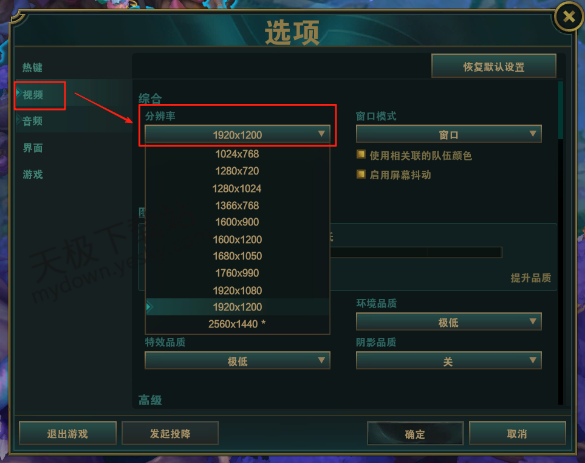The width and height of the screenshot is (585, 463).
Task: Open the 界面 interface tab
Action: tap(32, 148)
